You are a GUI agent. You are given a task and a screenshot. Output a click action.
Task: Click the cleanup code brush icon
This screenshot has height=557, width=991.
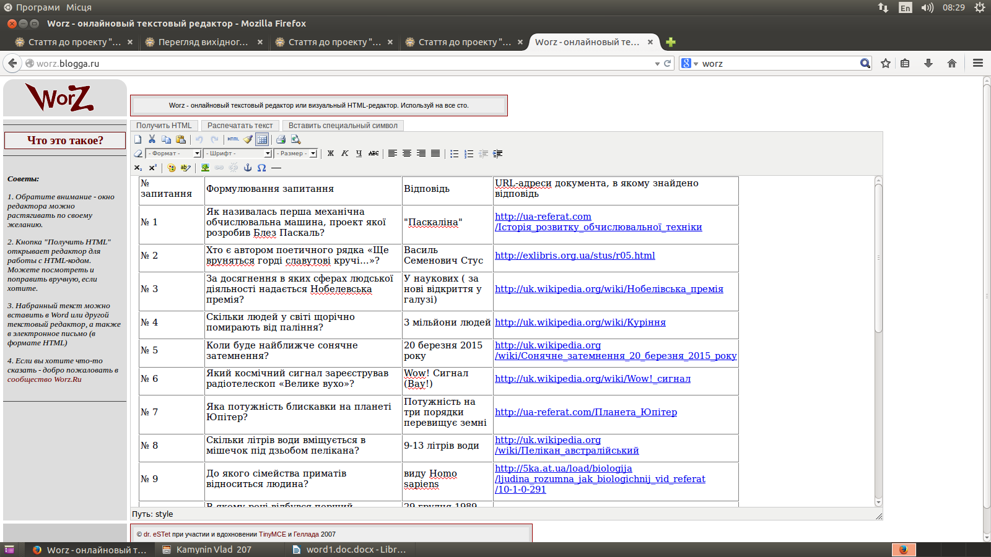(x=248, y=139)
